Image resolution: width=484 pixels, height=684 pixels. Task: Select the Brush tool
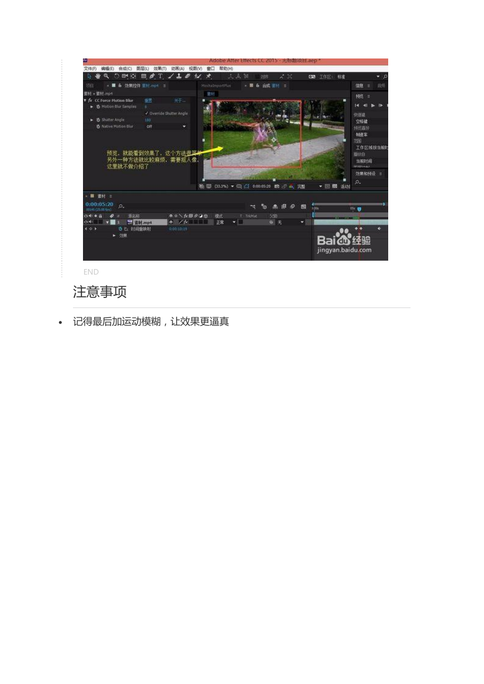171,76
